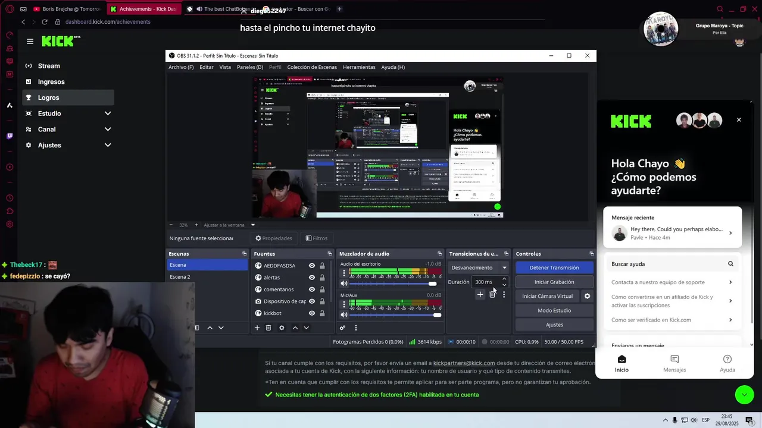
Task: Pop out the Mezclador de audio dock
Action: coord(439,254)
